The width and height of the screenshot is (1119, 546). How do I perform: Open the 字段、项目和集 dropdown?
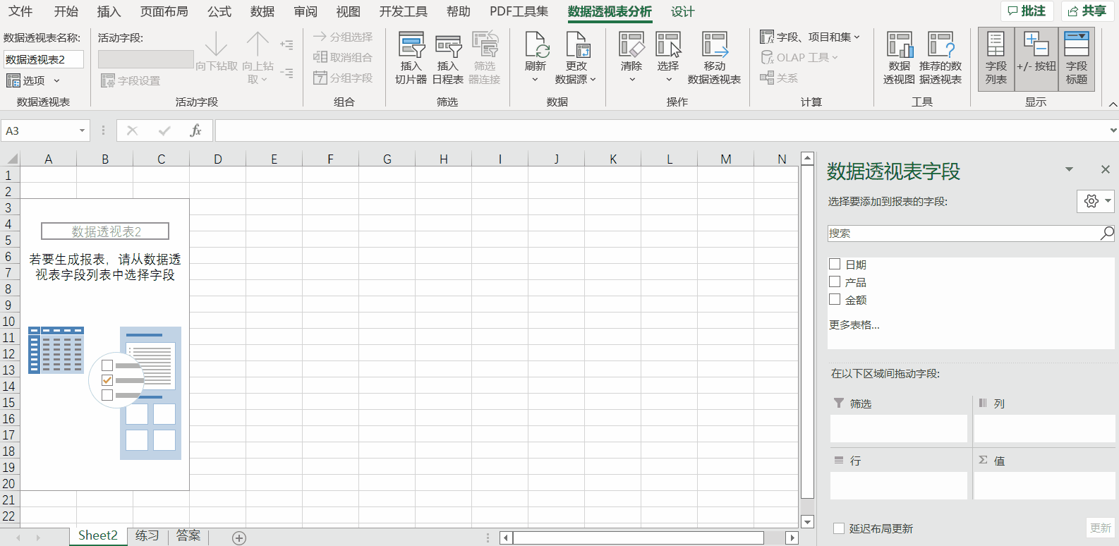(810, 37)
